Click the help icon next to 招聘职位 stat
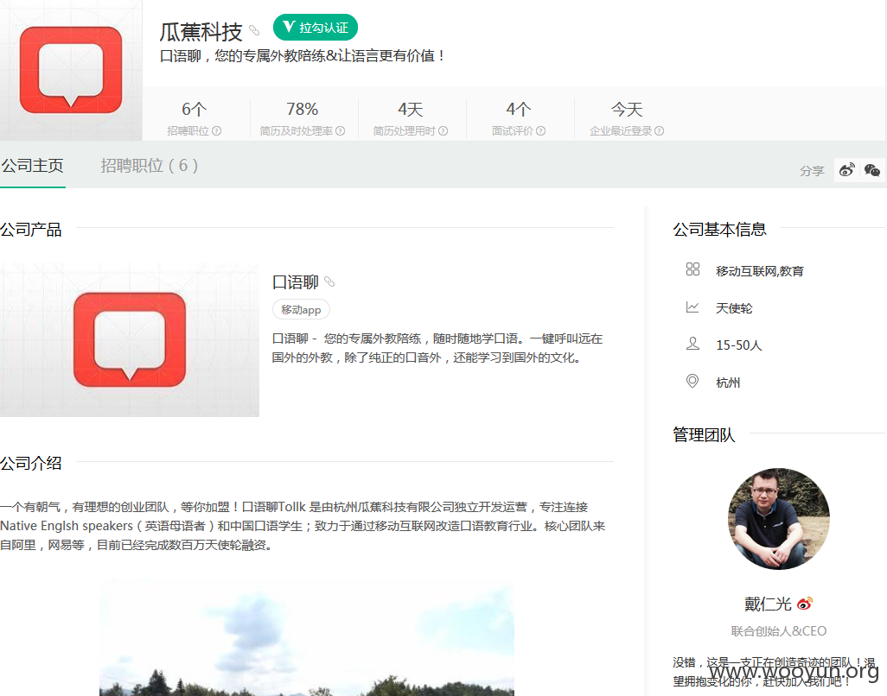This screenshot has width=887, height=696. (217, 131)
